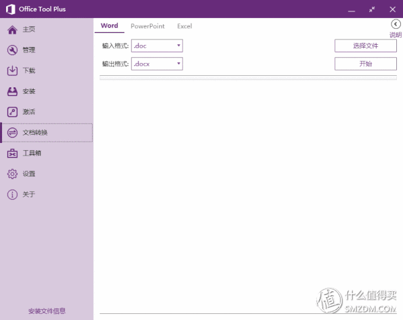
Task: Click the 说明 label
Action: [396, 35]
